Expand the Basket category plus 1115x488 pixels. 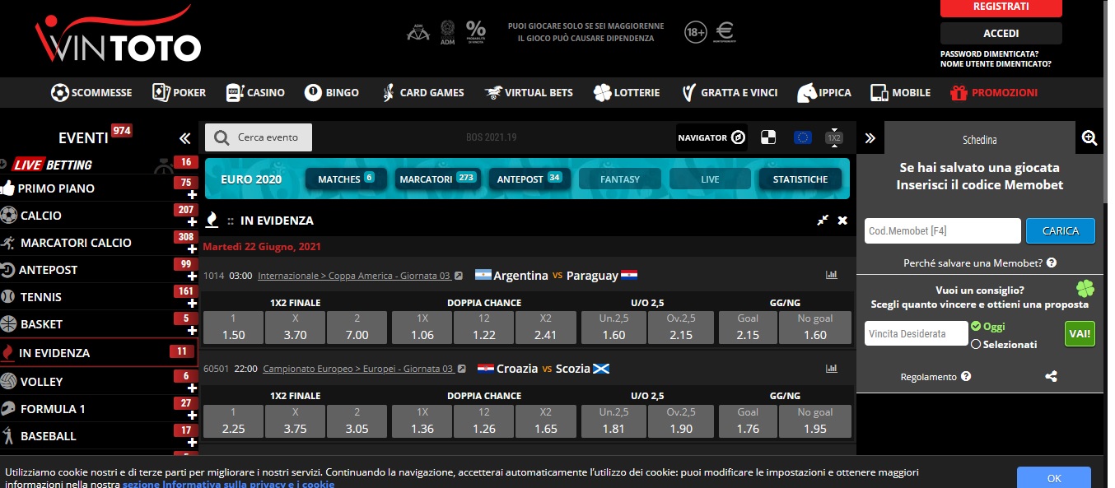click(x=193, y=332)
